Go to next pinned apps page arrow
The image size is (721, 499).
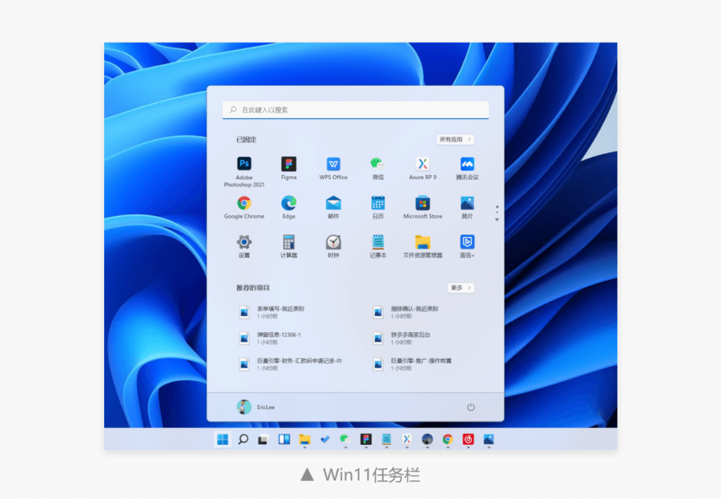tap(497, 220)
